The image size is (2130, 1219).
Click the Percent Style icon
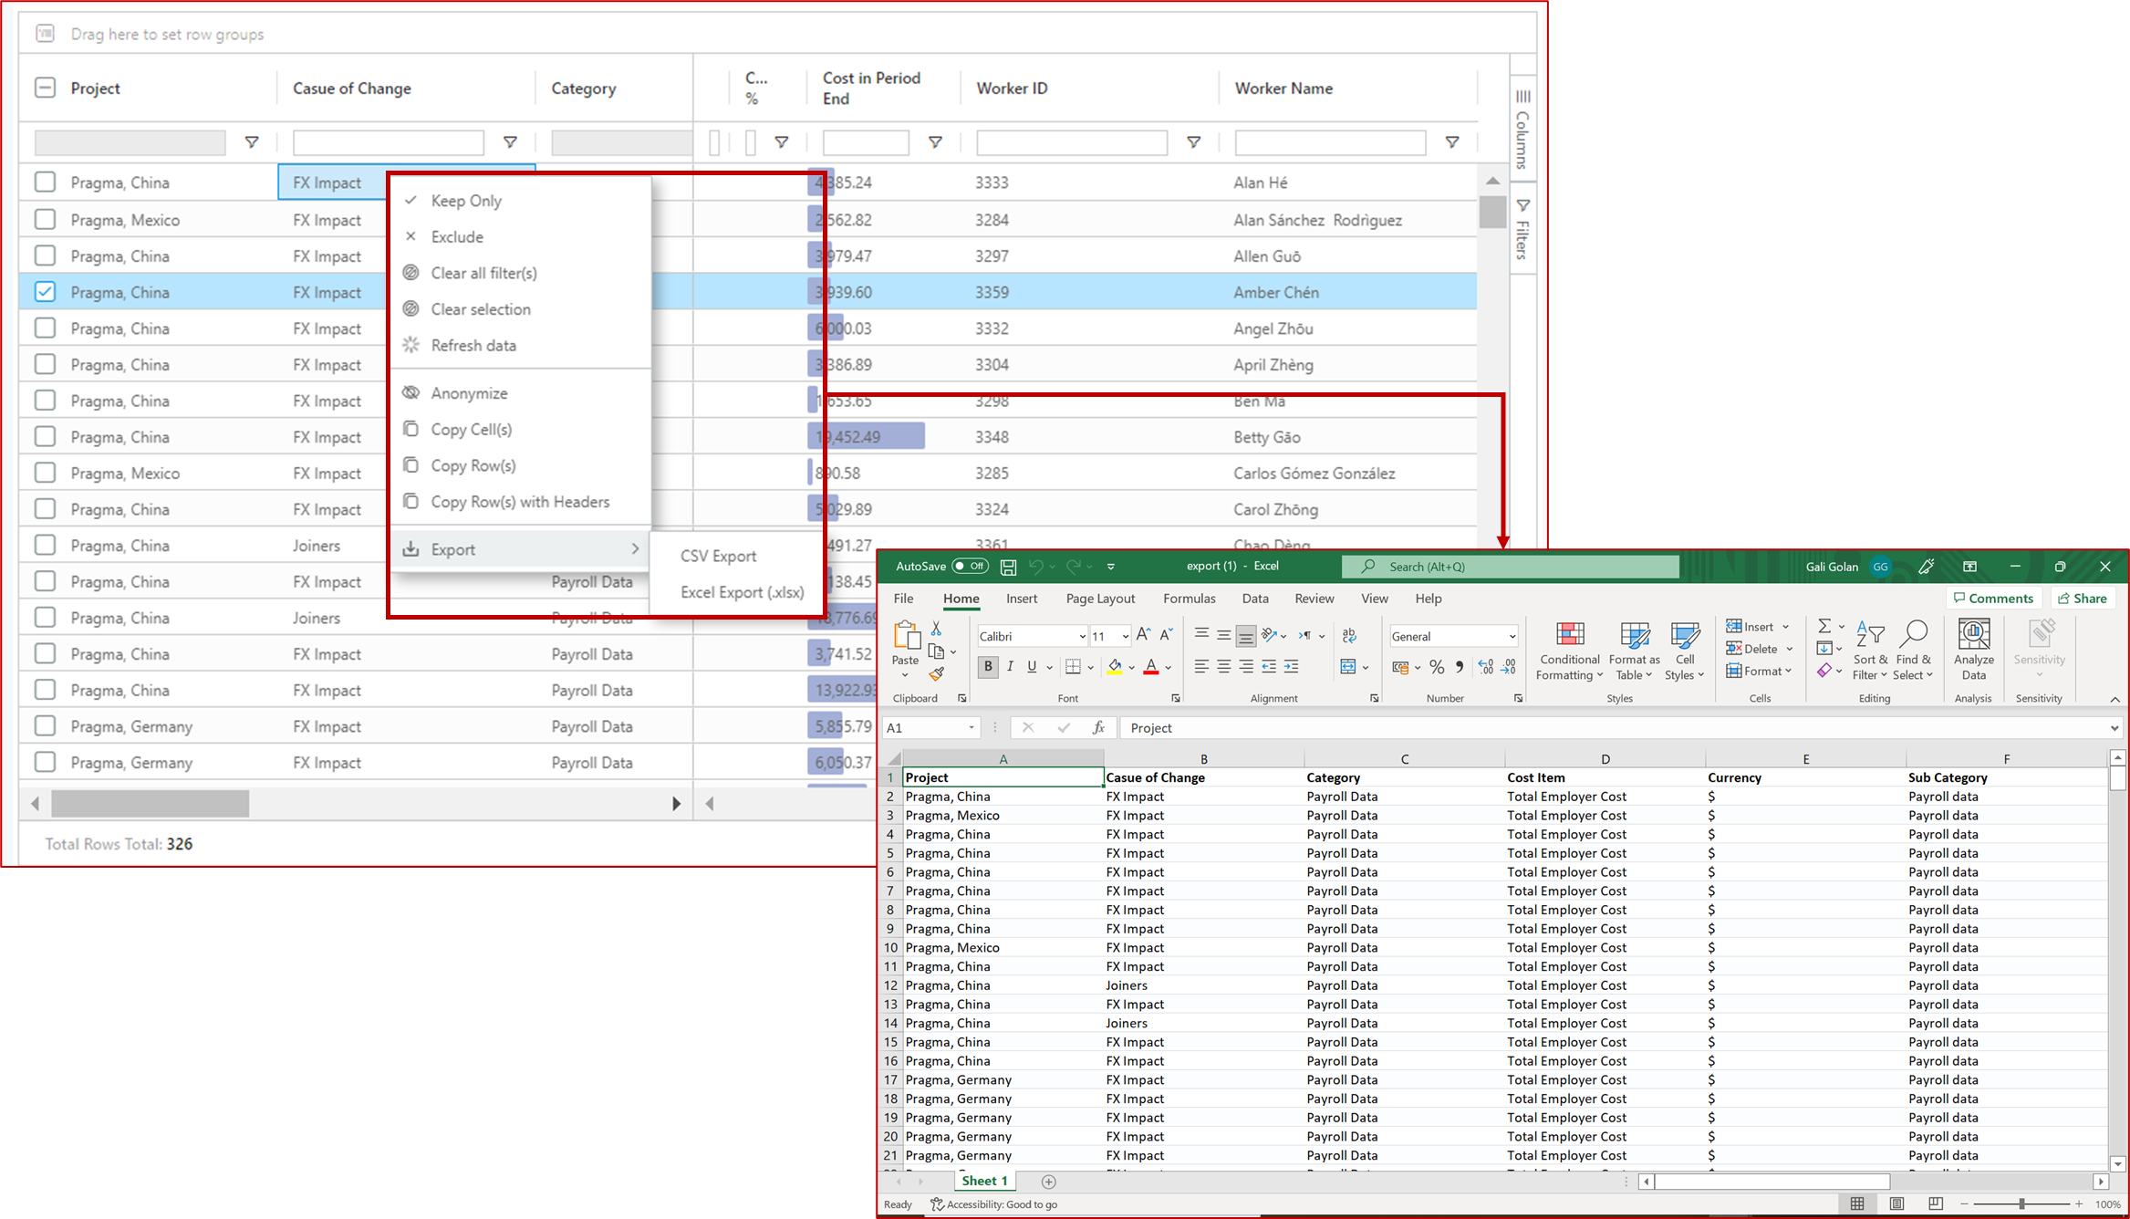[x=1437, y=667]
